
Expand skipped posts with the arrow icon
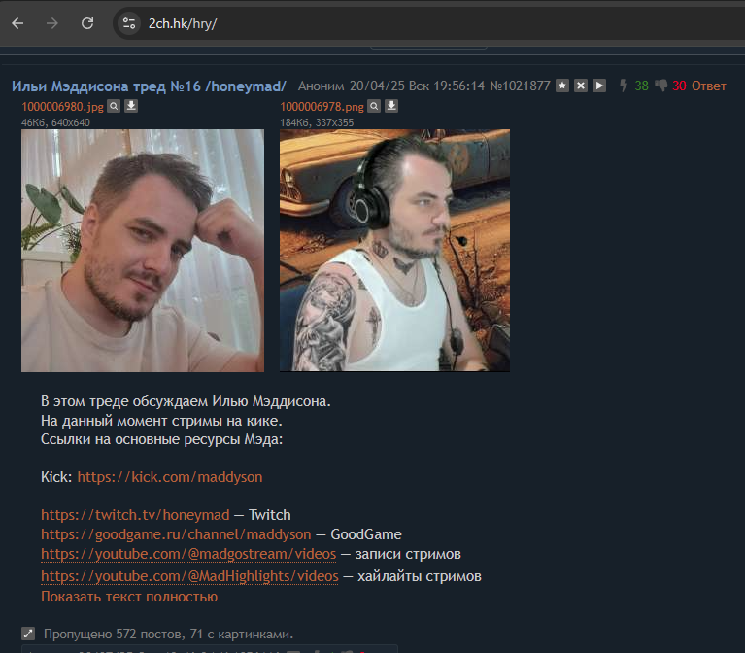28,634
